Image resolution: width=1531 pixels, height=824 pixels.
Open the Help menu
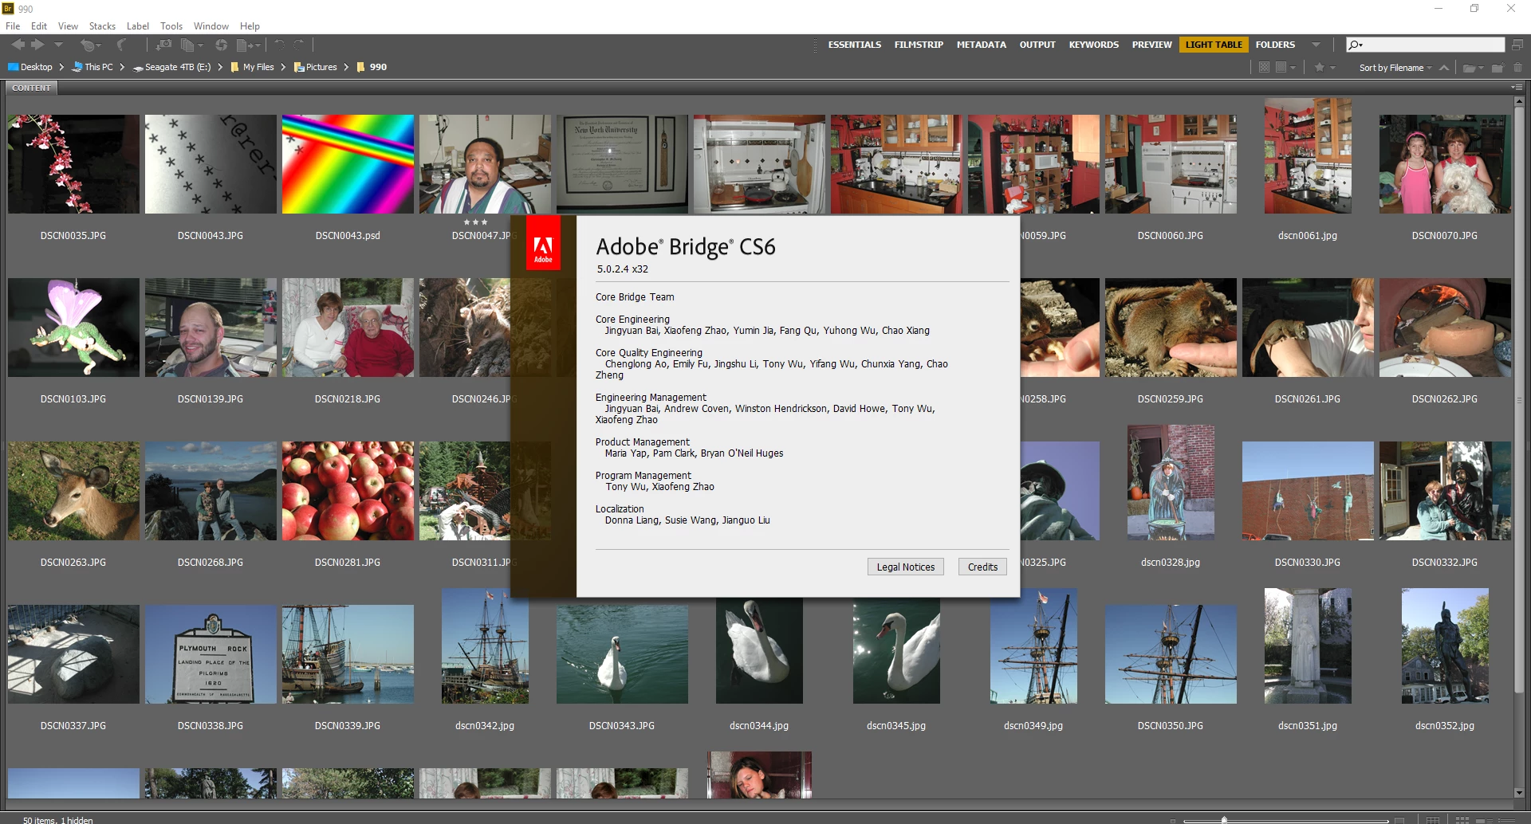pyautogui.click(x=250, y=26)
